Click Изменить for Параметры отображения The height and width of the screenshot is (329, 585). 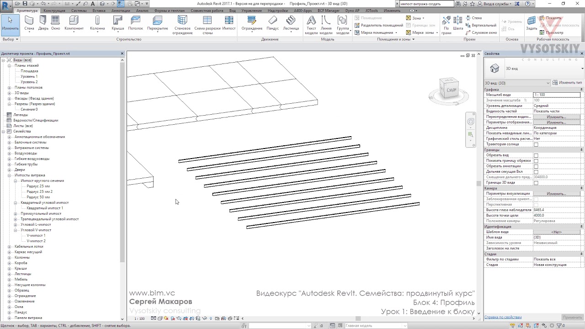click(x=556, y=122)
